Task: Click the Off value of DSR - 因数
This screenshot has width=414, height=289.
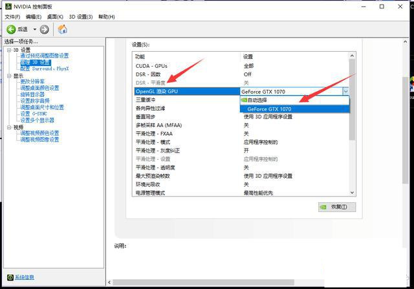Action: pyautogui.click(x=247, y=74)
